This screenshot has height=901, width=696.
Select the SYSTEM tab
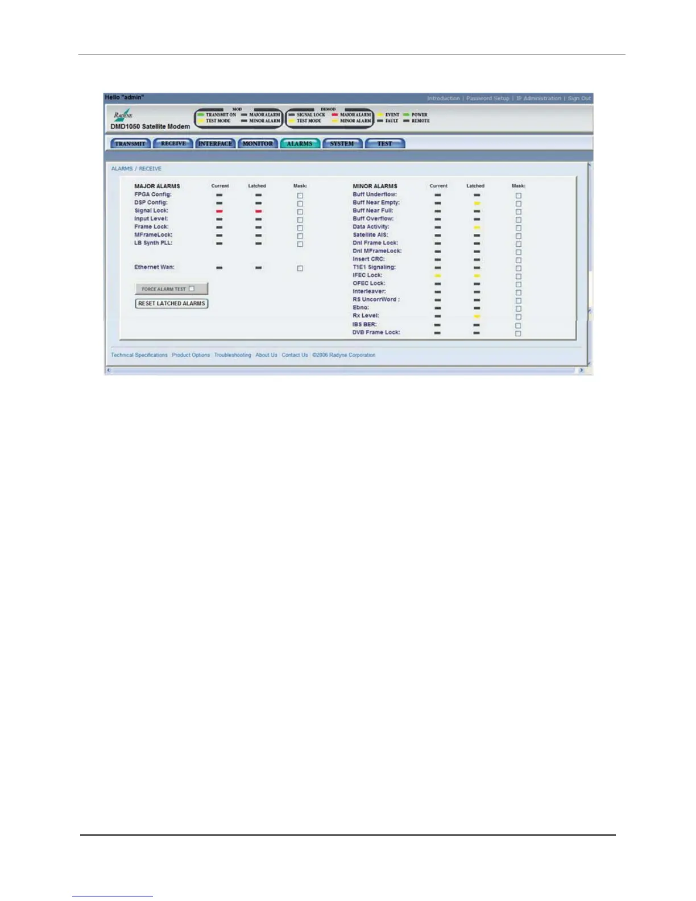(x=342, y=143)
